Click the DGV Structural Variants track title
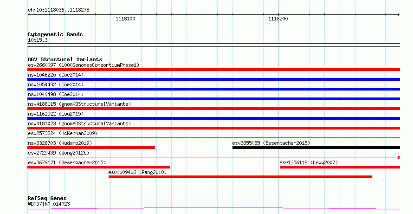This screenshot has width=413, height=214. pos(65,59)
